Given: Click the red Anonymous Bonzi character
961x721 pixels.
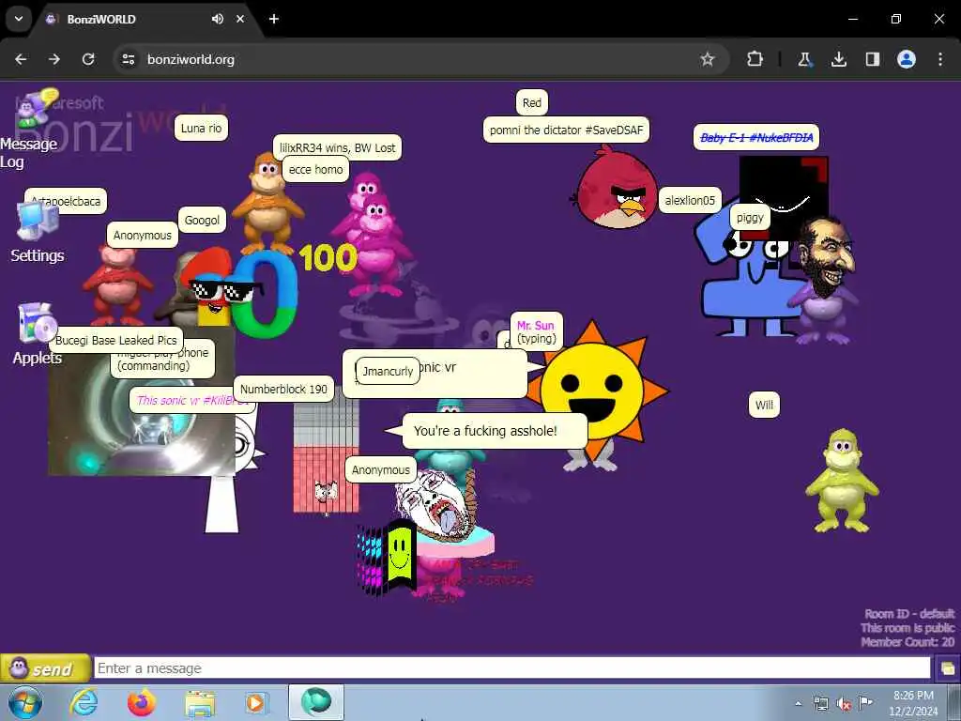Looking at the screenshot, I should [x=116, y=284].
